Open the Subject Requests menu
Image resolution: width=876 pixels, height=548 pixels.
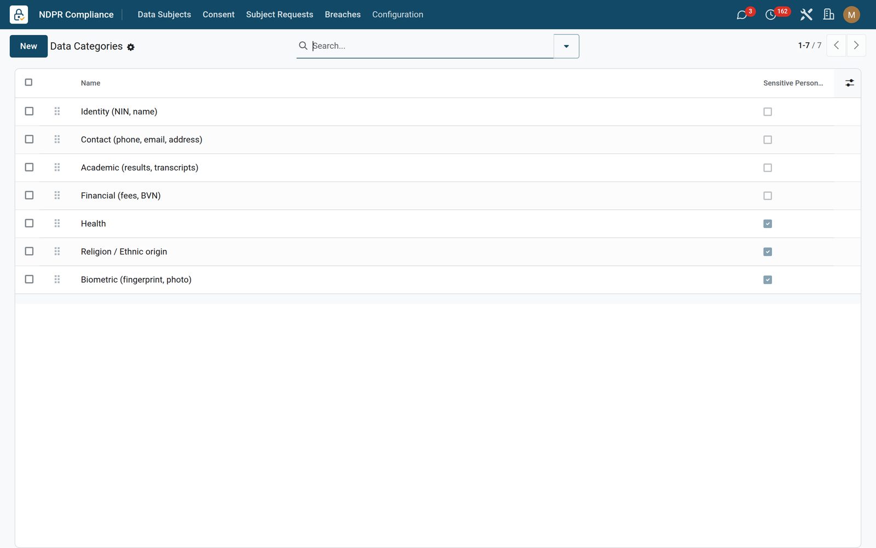coord(279,14)
